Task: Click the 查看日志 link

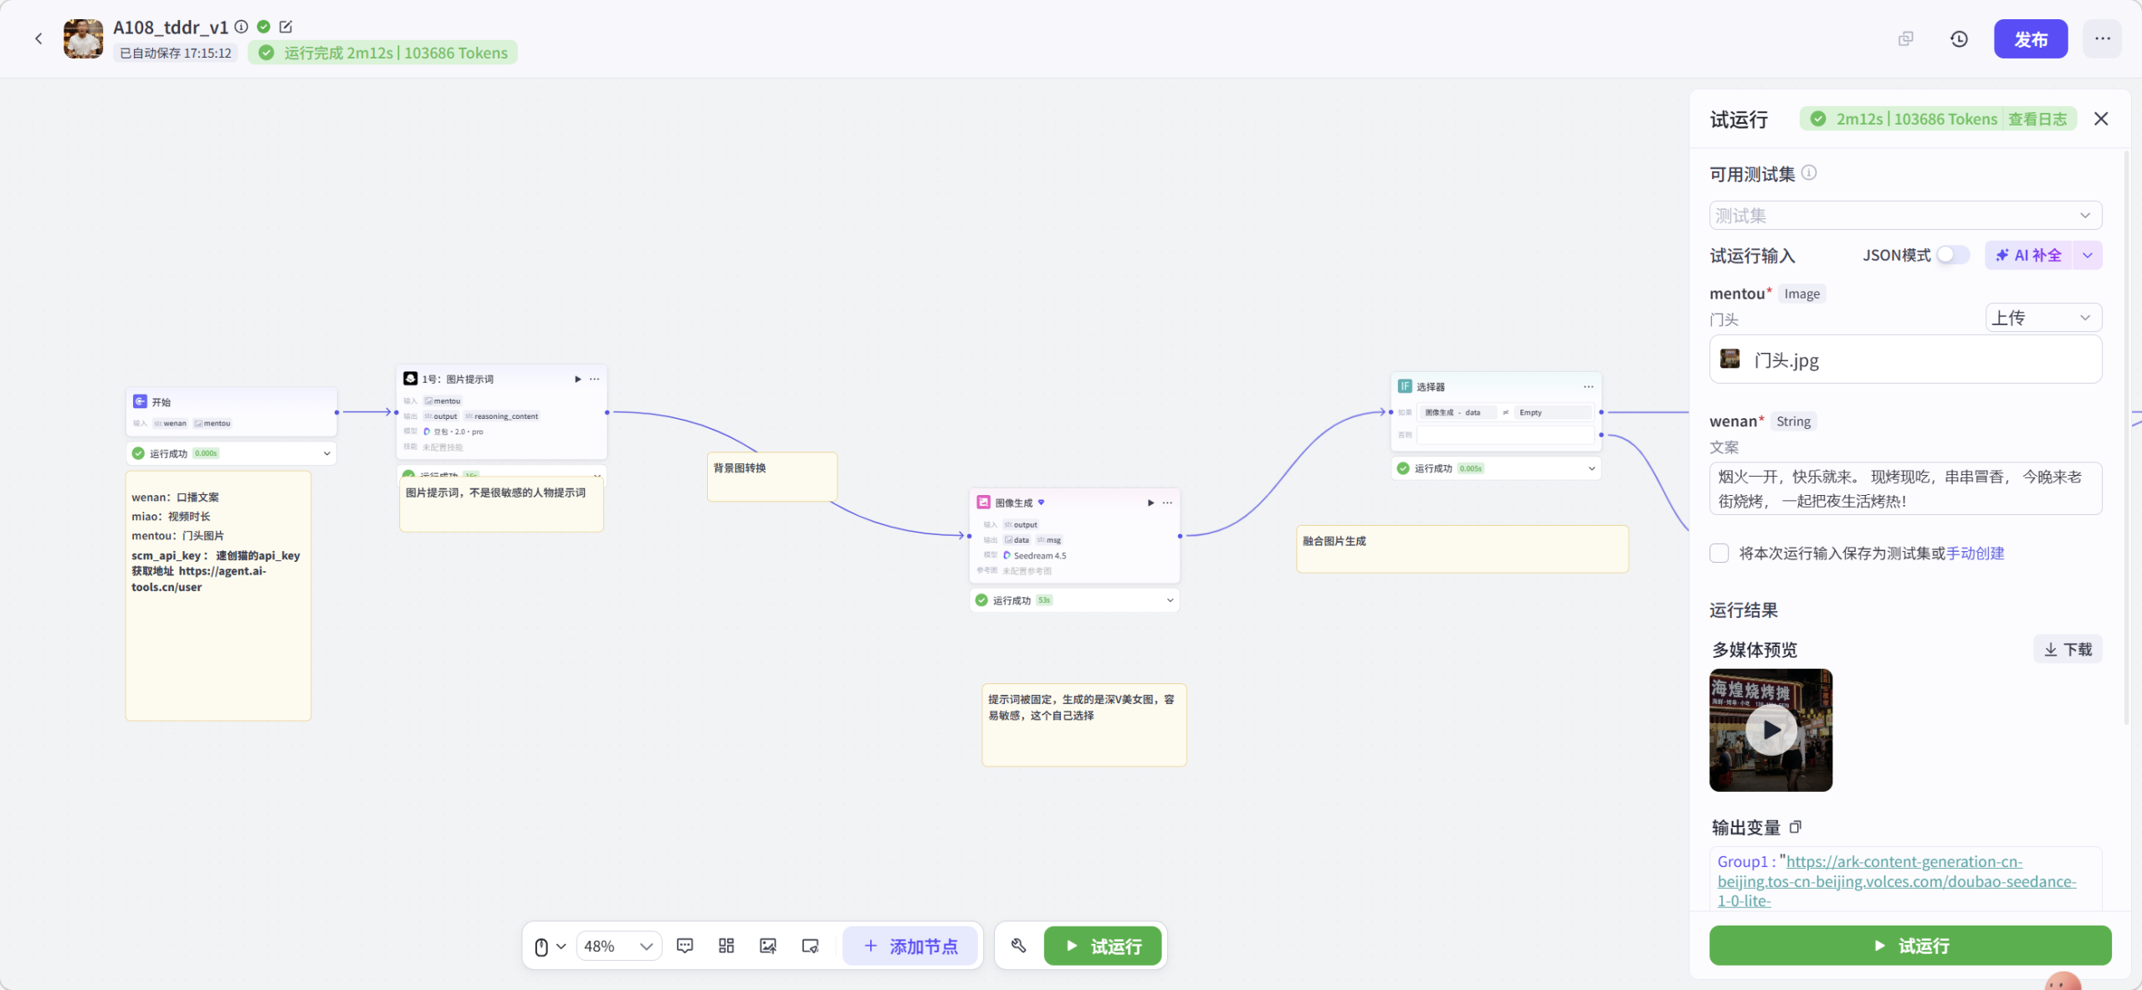Action: click(2037, 119)
